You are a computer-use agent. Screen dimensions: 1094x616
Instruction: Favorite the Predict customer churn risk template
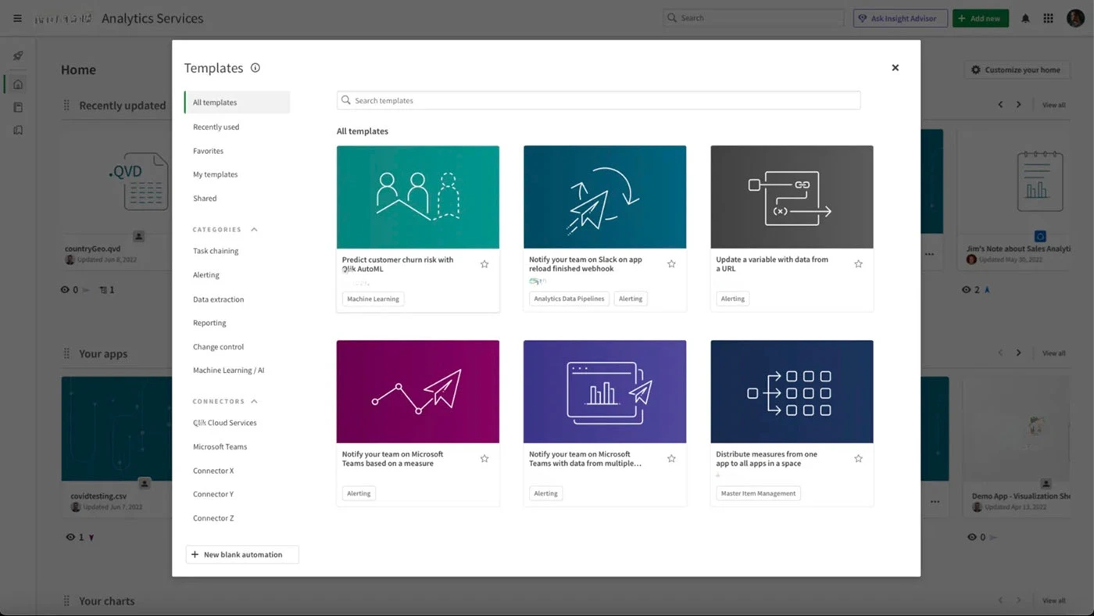(484, 264)
